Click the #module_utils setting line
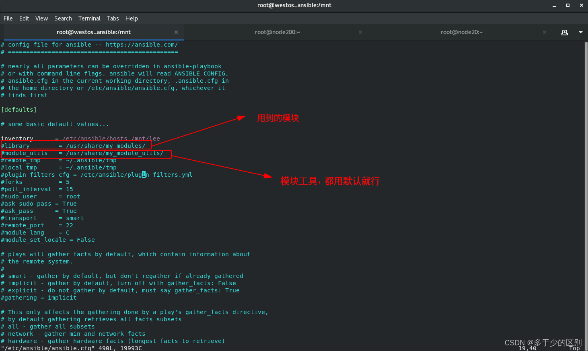 [82, 153]
